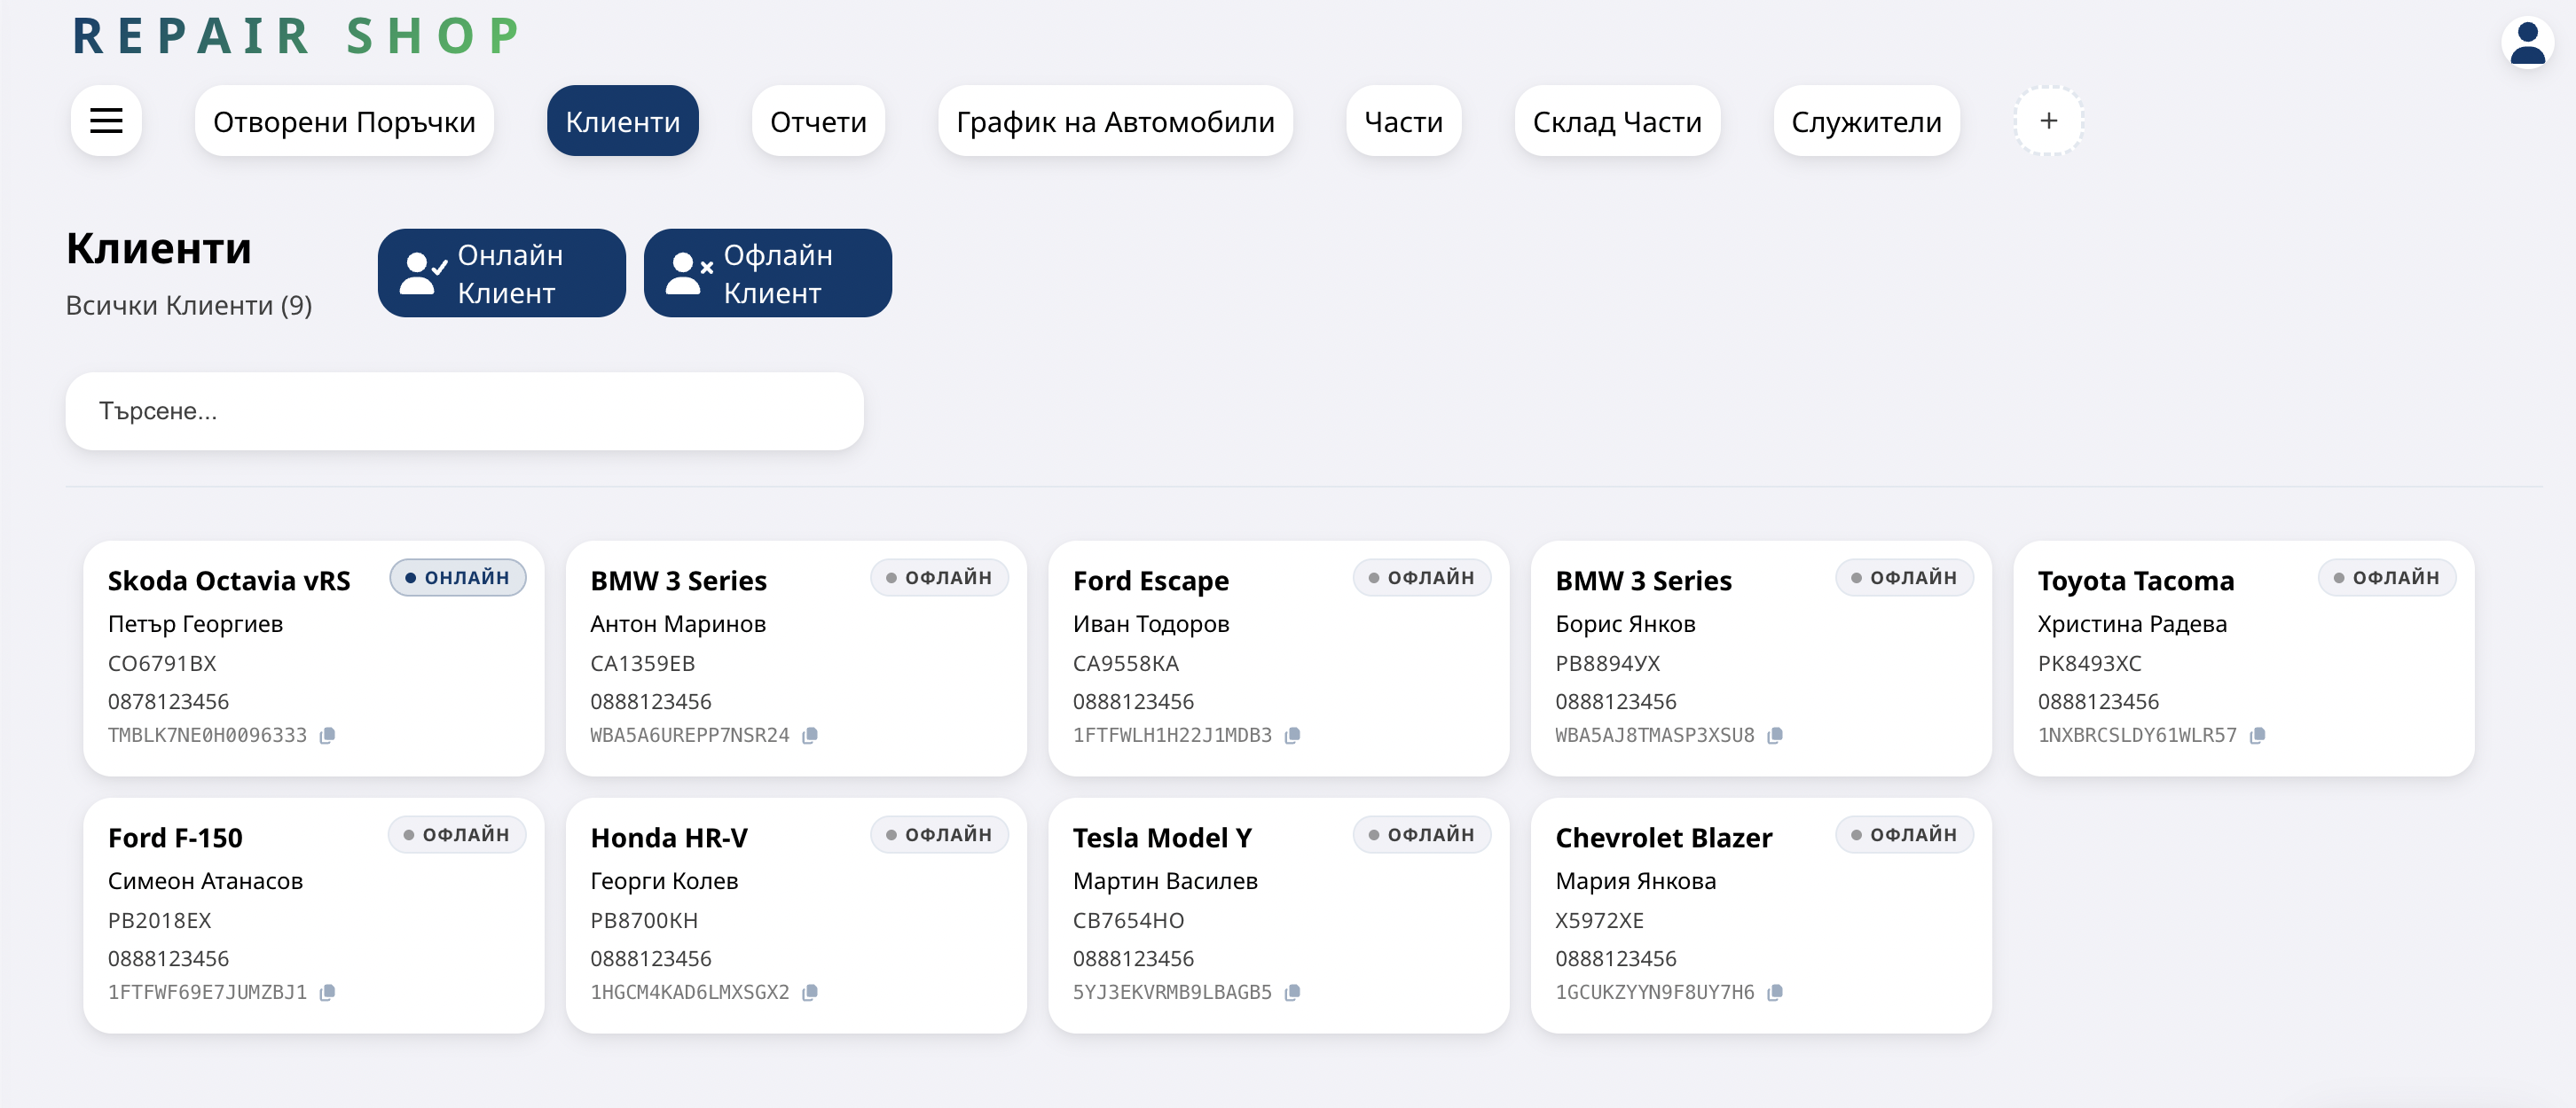Copy VIN 1FTFWLH1H22J1MDB3
Viewport: 2576px width, 1108px height.
coord(1292,736)
